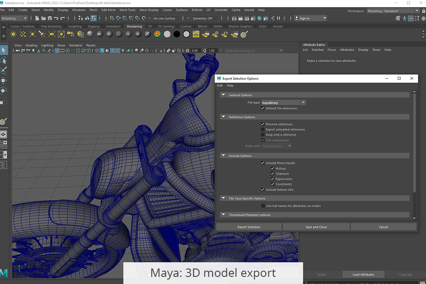Screen dimensions: 426x284
Task: Click the Undo arrow icon
Action: tap(56, 18)
